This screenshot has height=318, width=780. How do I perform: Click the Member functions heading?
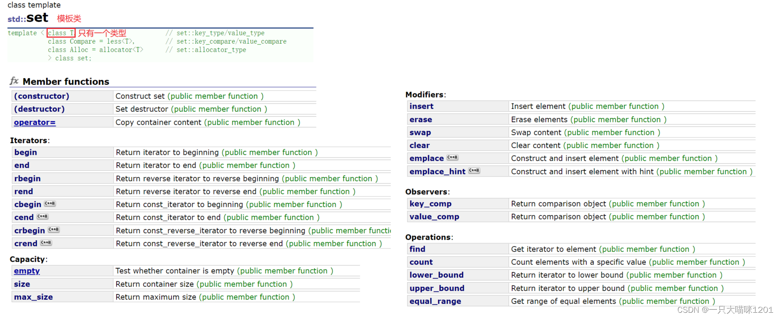66,82
